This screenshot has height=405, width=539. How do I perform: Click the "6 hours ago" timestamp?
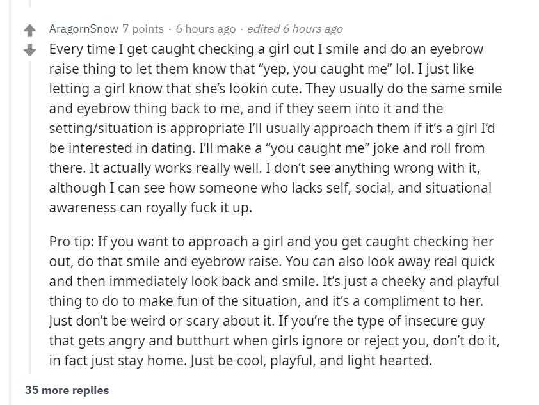205,29
